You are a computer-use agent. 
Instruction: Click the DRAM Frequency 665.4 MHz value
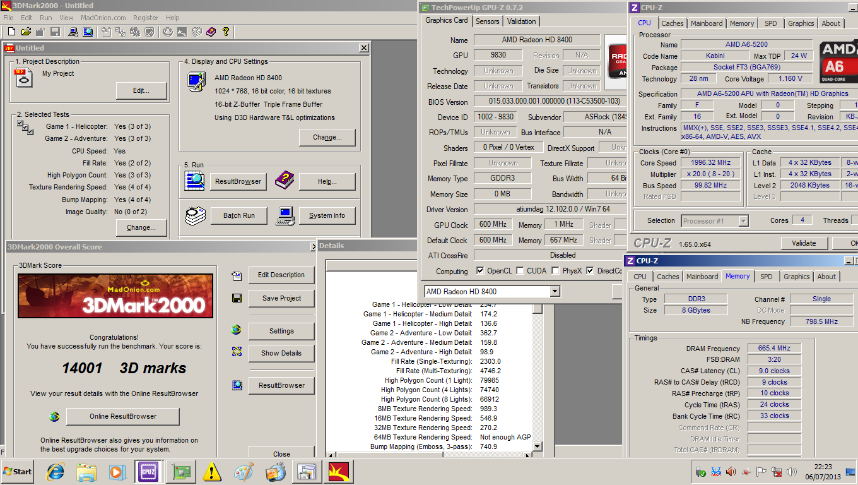(775, 348)
